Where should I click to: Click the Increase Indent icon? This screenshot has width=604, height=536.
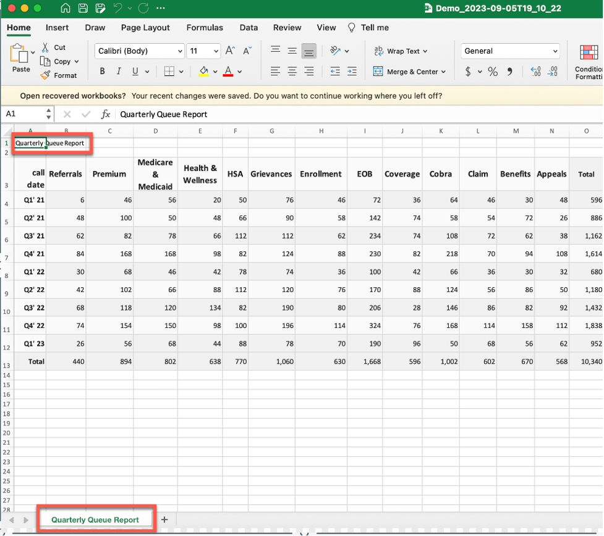tap(352, 72)
